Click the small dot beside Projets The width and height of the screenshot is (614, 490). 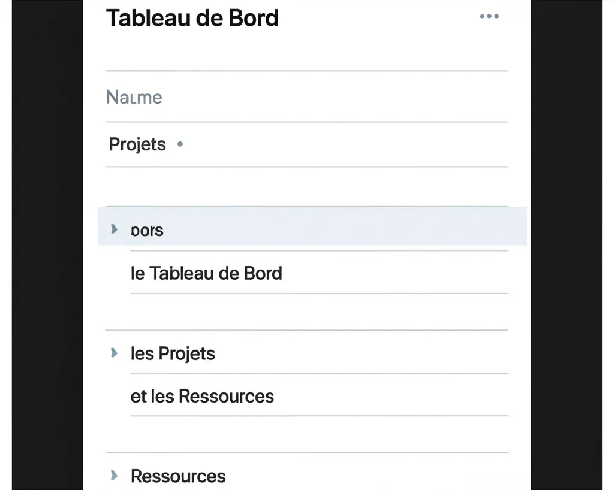pos(180,144)
